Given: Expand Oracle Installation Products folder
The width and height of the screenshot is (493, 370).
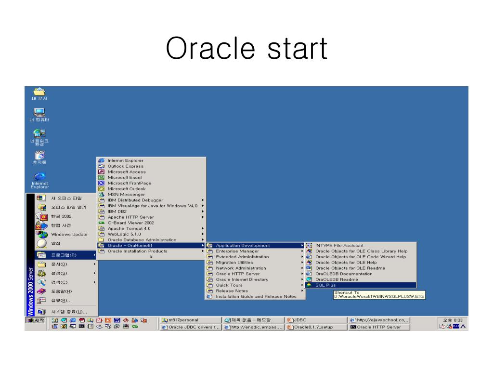Looking at the screenshot, I should [x=151, y=251].
